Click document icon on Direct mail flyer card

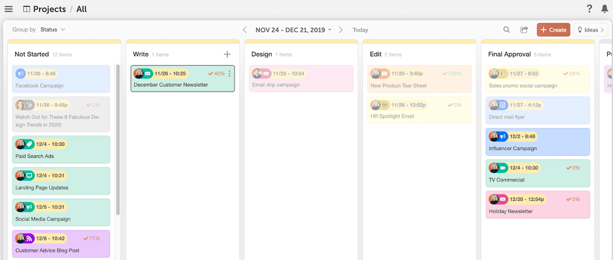click(x=503, y=105)
